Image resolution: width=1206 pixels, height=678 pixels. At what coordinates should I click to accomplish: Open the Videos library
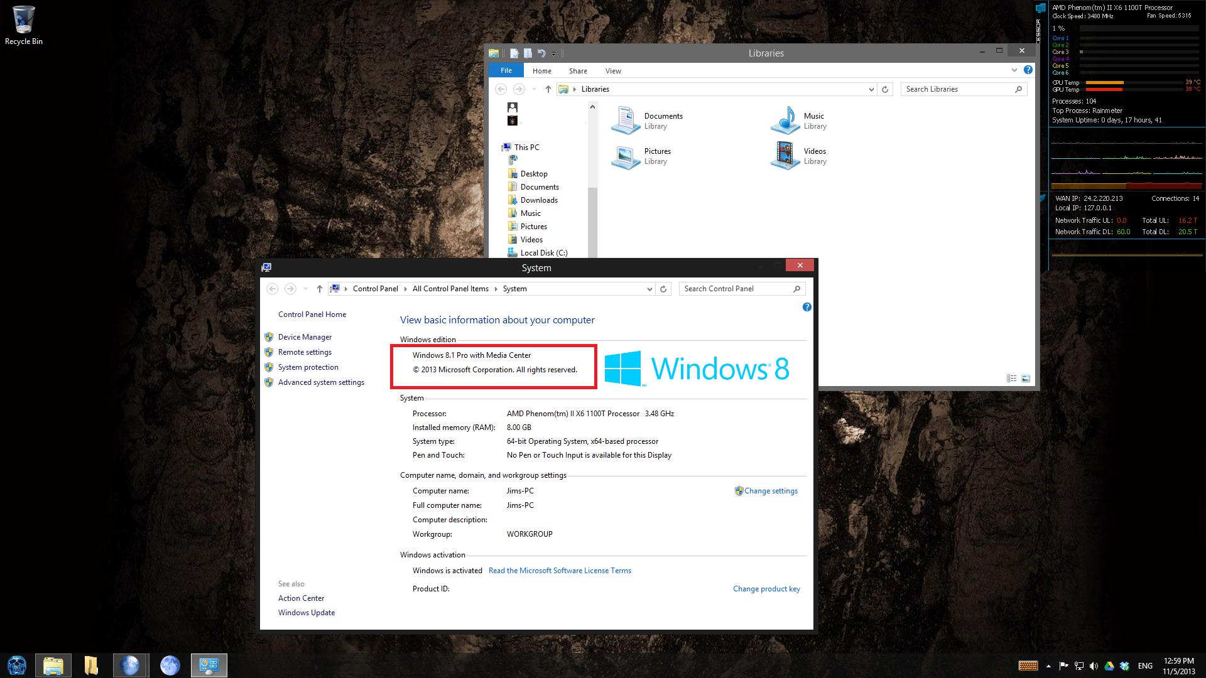pyautogui.click(x=799, y=156)
